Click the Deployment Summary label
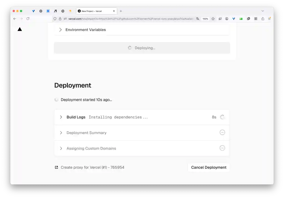The height and width of the screenshot is (198, 284). tap(87, 133)
